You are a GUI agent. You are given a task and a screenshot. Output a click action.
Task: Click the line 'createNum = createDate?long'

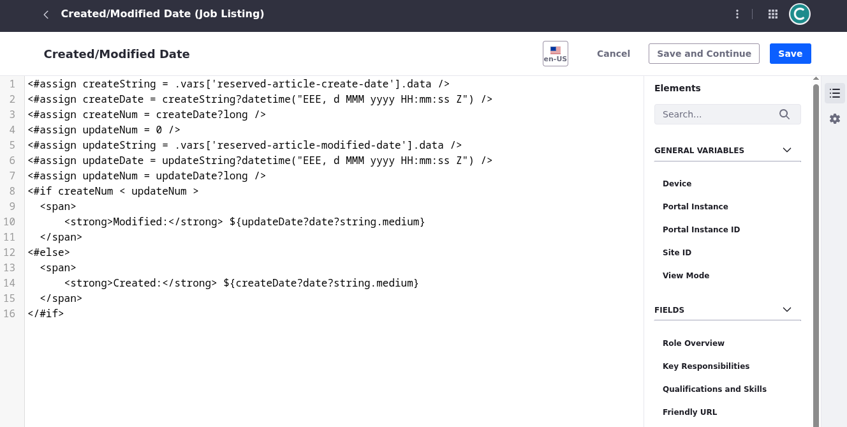pyautogui.click(x=147, y=114)
